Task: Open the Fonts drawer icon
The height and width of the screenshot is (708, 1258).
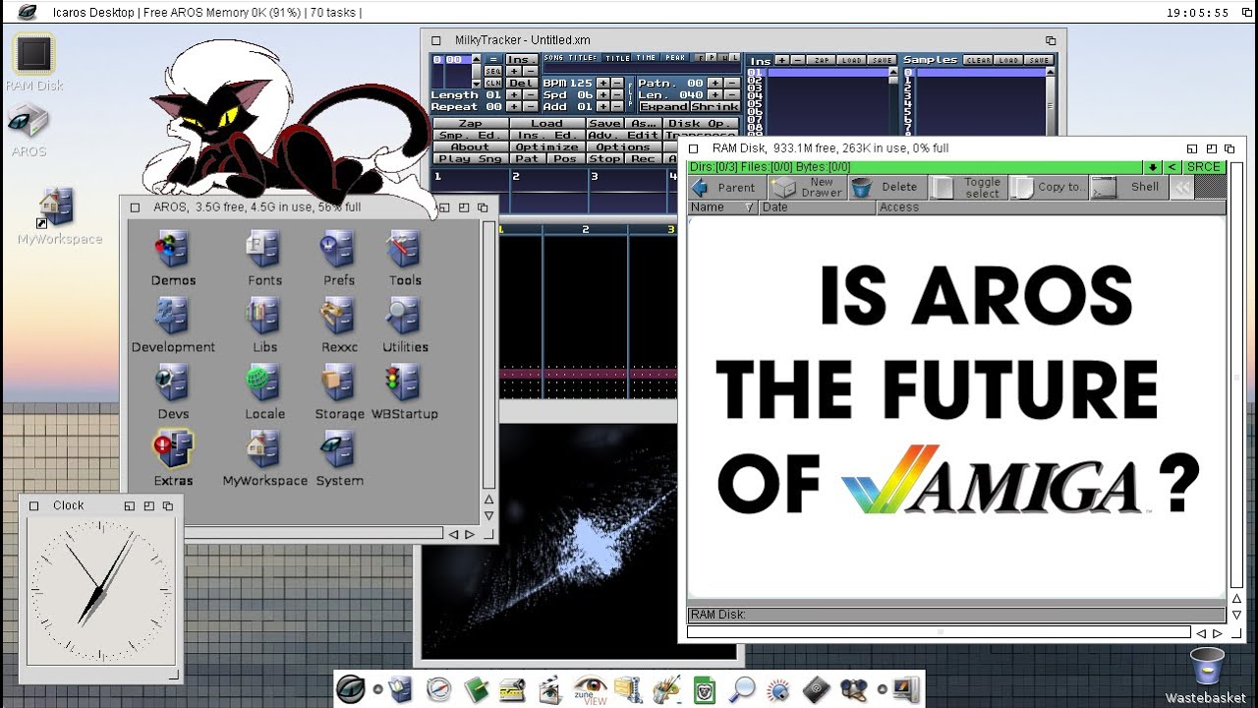Action: [x=264, y=259]
